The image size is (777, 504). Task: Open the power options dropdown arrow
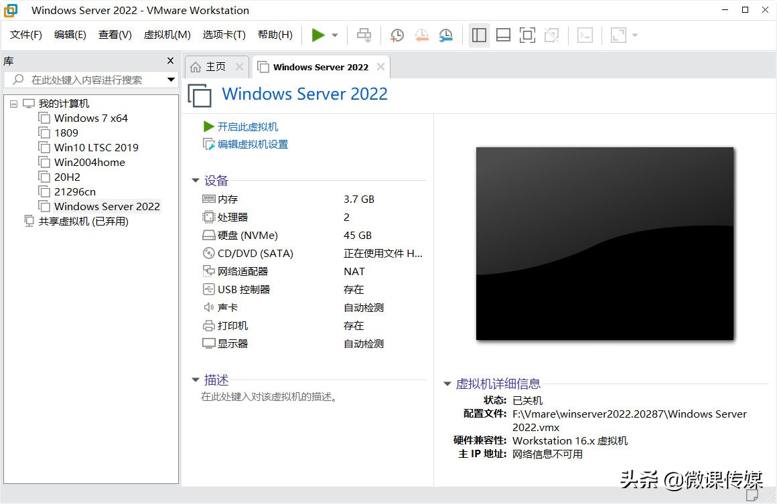(335, 35)
